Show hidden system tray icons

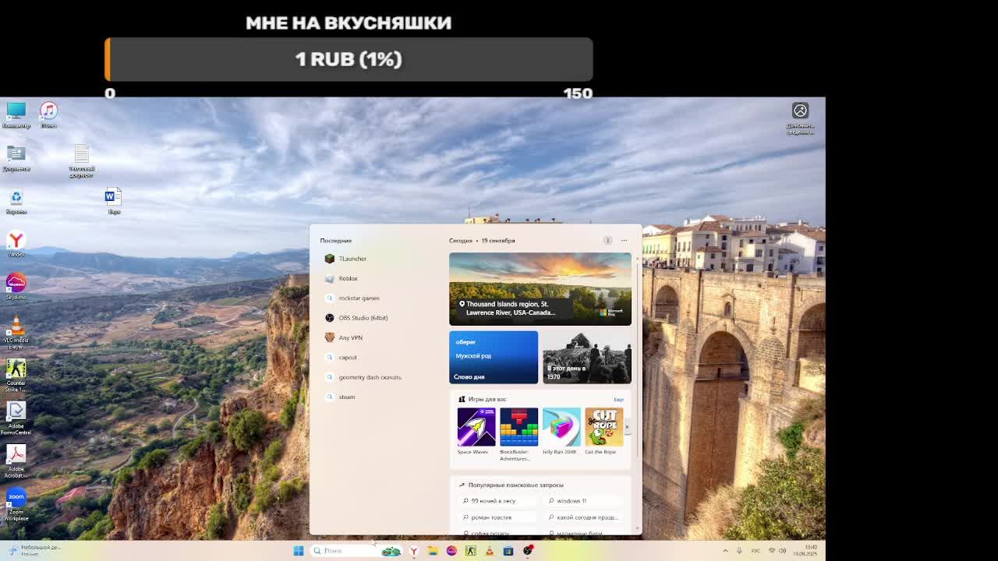click(x=725, y=551)
